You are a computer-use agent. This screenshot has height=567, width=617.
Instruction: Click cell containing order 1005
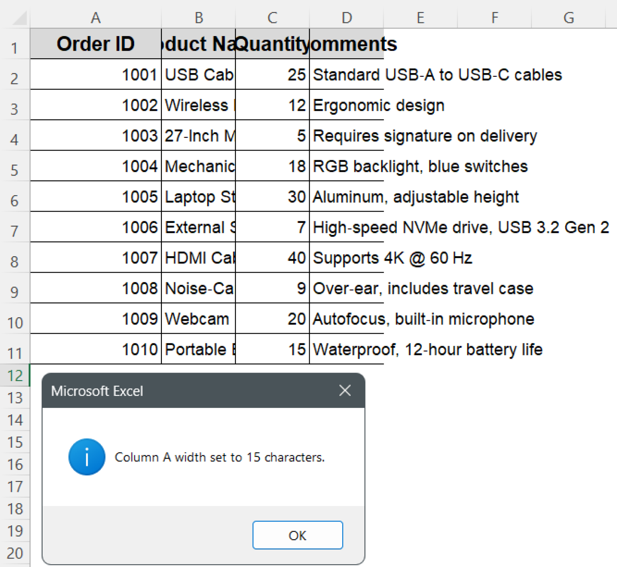(x=96, y=197)
